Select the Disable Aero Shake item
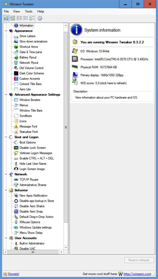The image size is (158, 279). tap(32, 206)
